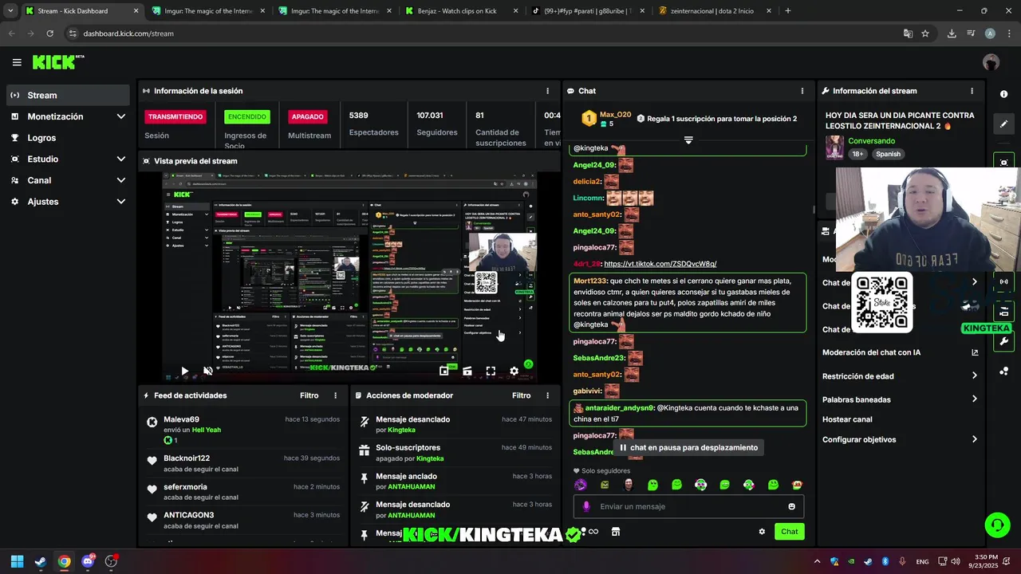Click the infinity icon below chat input
The width and height of the screenshot is (1021, 574).
click(593, 532)
